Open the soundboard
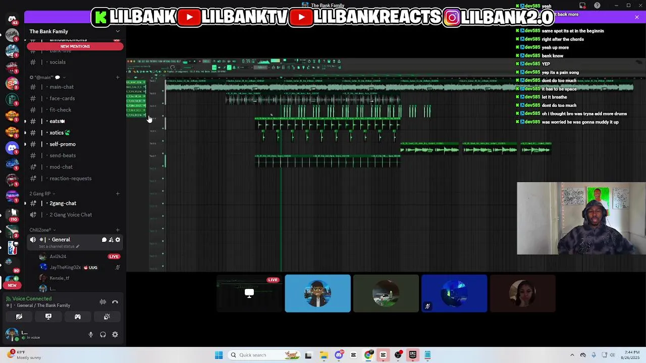The height and width of the screenshot is (363, 646). click(x=107, y=317)
